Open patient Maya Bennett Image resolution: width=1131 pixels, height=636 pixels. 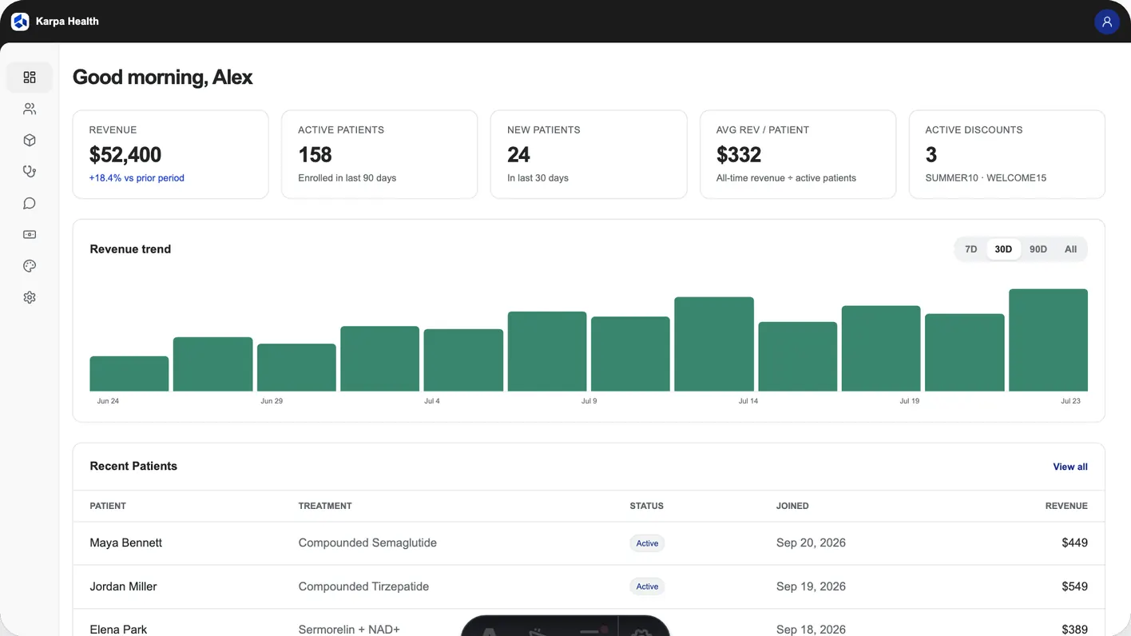(x=125, y=543)
